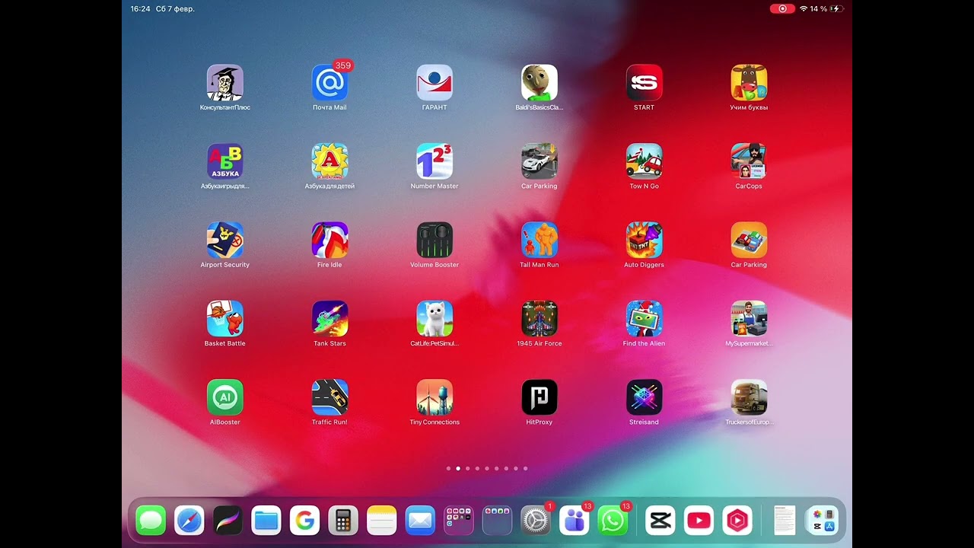
Task: Open Почта Mail with 359 badge
Action: 330,82
